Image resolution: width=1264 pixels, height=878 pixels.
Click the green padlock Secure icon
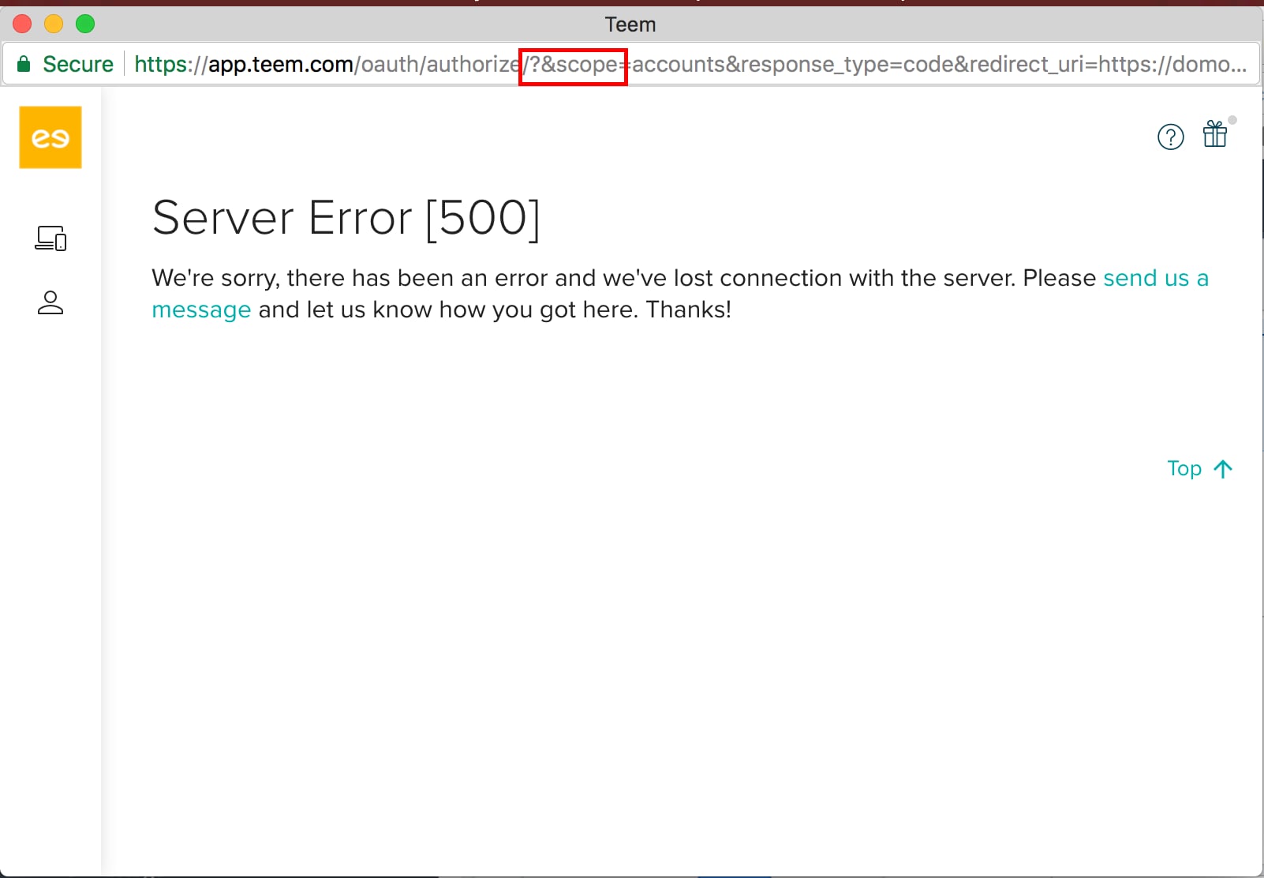pyautogui.click(x=24, y=64)
